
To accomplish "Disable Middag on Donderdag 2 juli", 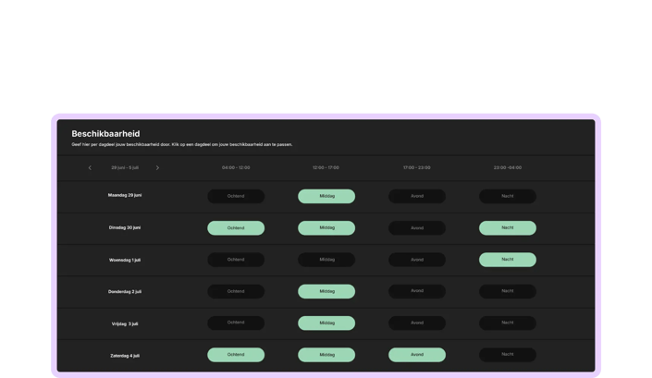I will (x=326, y=291).
